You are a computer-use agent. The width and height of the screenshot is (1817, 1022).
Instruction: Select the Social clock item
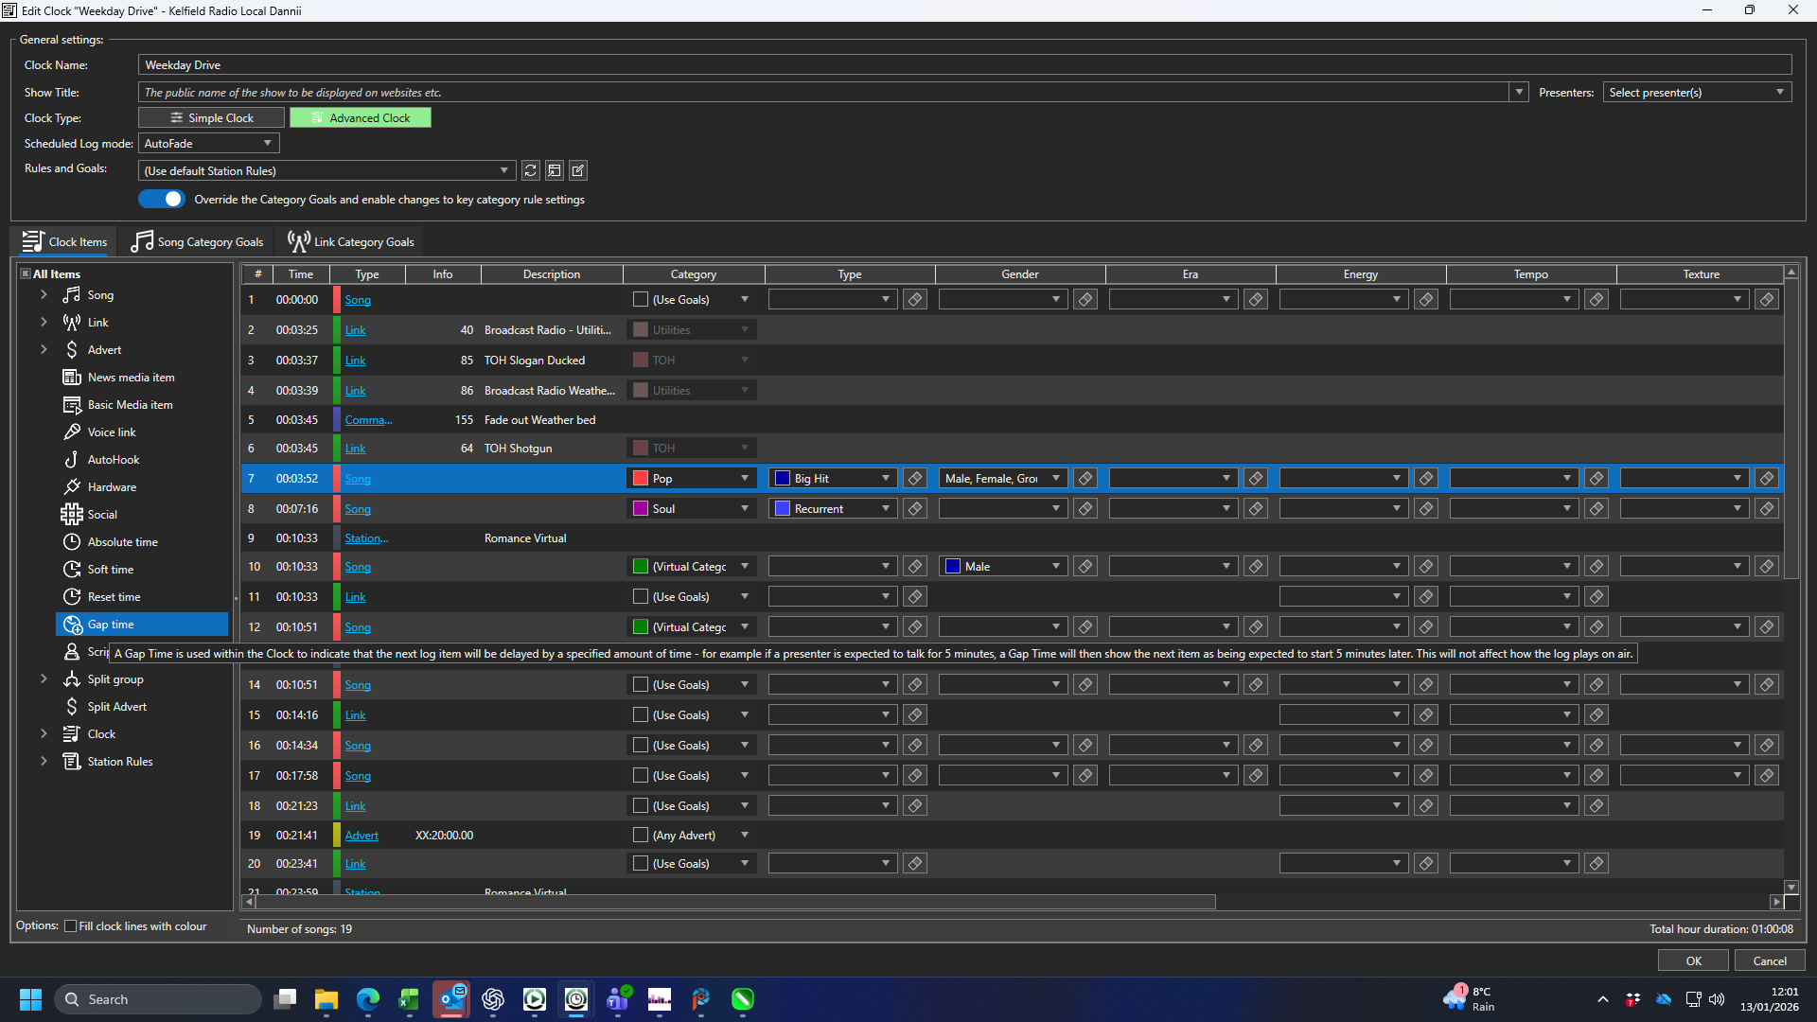tap(101, 515)
